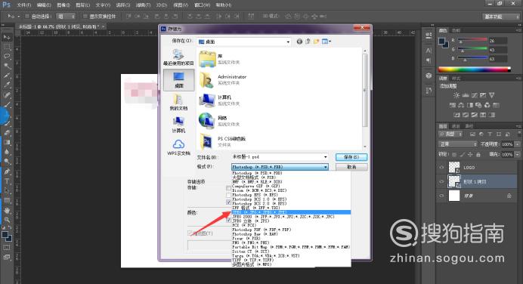Collapse the Format (格式) dropdown arrow
This screenshot has height=284, width=523.
(325, 167)
